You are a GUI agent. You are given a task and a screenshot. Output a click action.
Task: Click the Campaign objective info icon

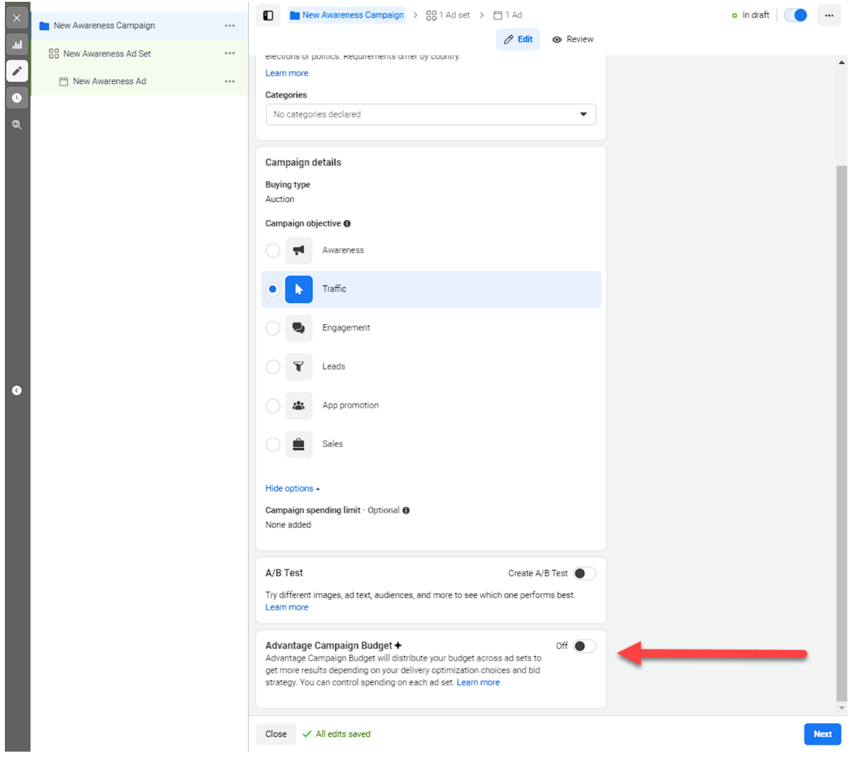click(347, 224)
